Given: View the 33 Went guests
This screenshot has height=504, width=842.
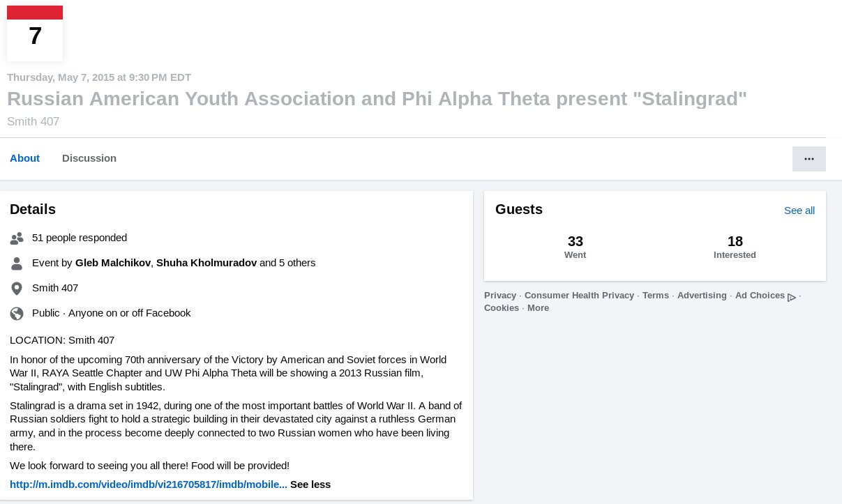Looking at the screenshot, I should pos(575,247).
